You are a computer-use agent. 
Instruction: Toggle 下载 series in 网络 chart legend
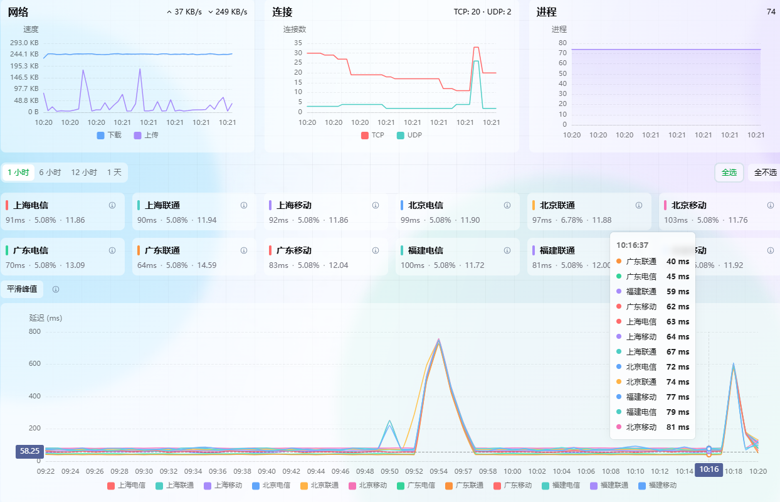[x=109, y=135]
